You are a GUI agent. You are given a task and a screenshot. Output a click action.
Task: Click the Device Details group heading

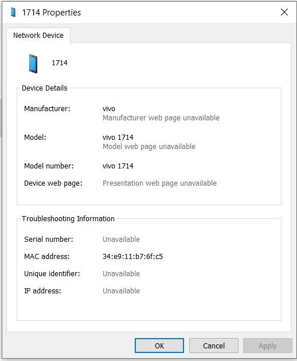45,88
